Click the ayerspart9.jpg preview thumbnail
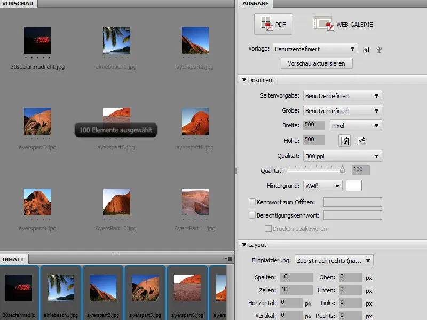This screenshot has height=320, width=427. tap(37, 202)
